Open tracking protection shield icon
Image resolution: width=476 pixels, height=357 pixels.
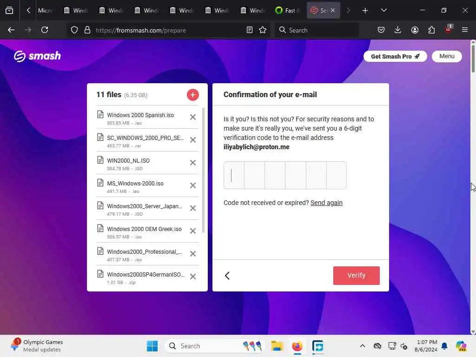pyautogui.click(x=74, y=30)
